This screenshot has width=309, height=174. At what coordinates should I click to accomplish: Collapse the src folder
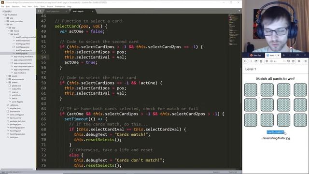point(5,25)
